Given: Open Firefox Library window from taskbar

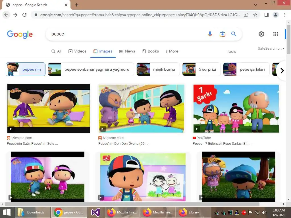Looking at the screenshot, I should pos(193,212).
